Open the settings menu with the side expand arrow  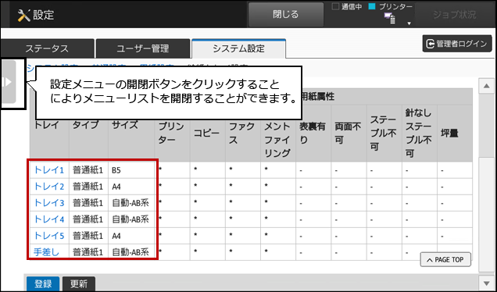pyautogui.click(x=9, y=82)
